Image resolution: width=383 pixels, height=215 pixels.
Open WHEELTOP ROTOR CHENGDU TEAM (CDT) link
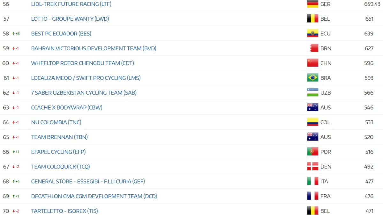[82, 63]
